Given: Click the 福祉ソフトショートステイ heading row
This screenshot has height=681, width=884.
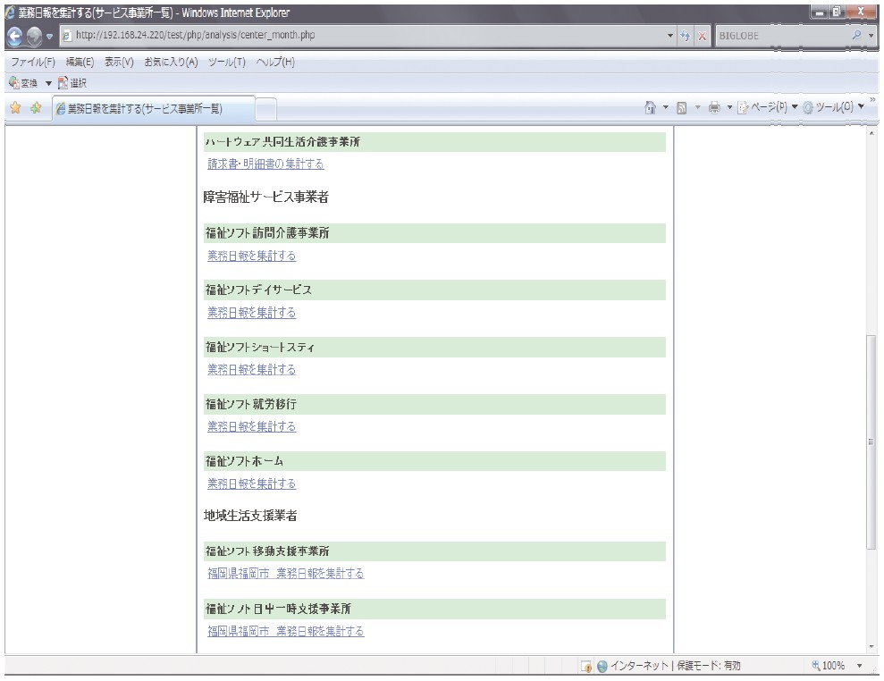Looking at the screenshot, I should [x=434, y=348].
